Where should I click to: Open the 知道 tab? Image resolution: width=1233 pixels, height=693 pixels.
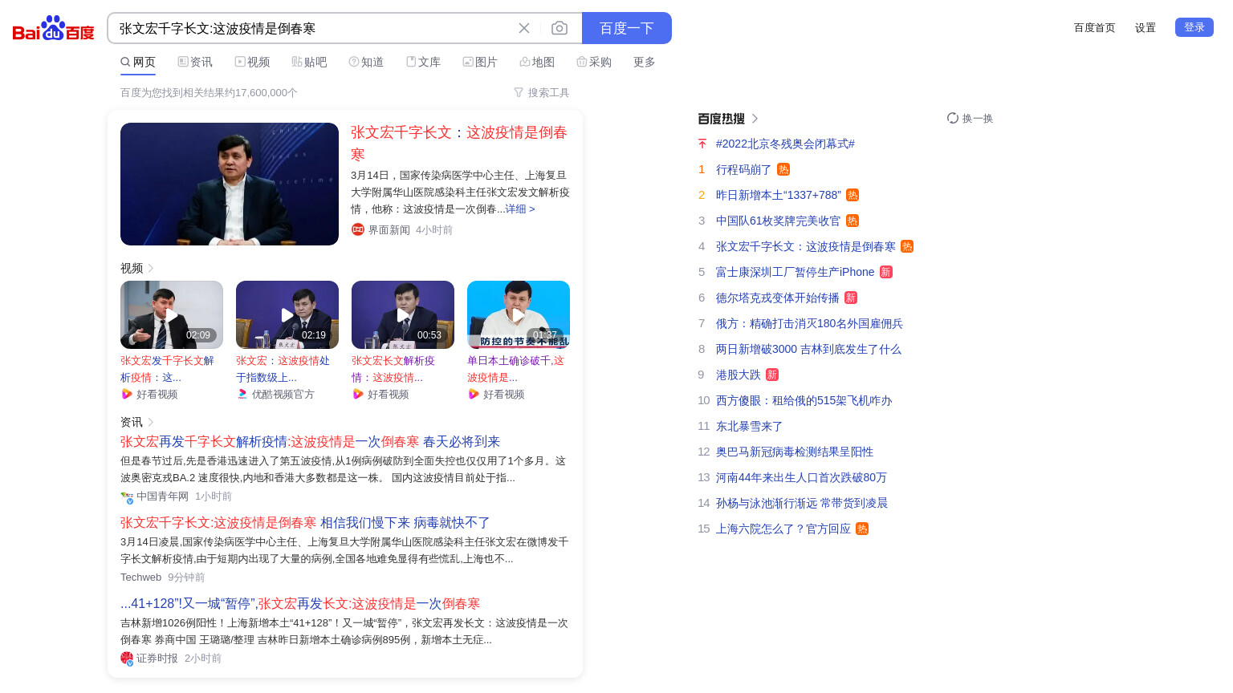tap(366, 62)
